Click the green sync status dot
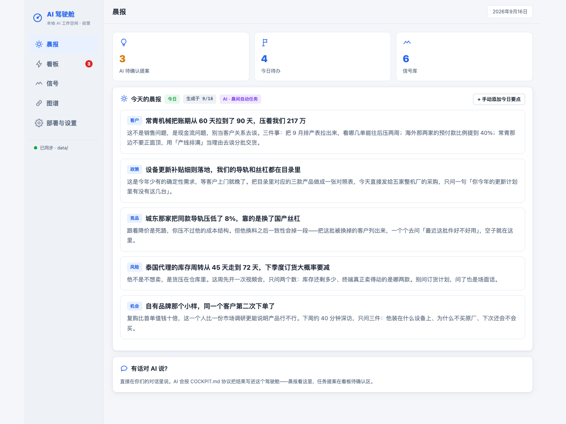 pyautogui.click(x=36, y=148)
